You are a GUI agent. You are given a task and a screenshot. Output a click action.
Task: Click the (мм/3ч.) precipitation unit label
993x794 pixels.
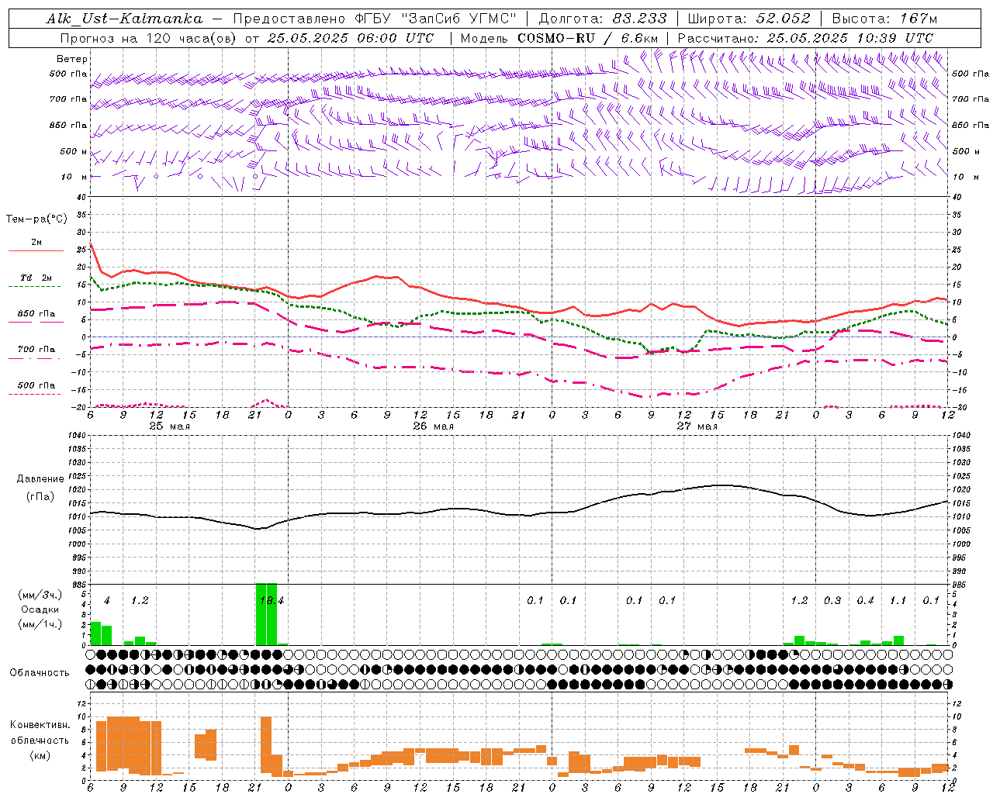(x=40, y=595)
